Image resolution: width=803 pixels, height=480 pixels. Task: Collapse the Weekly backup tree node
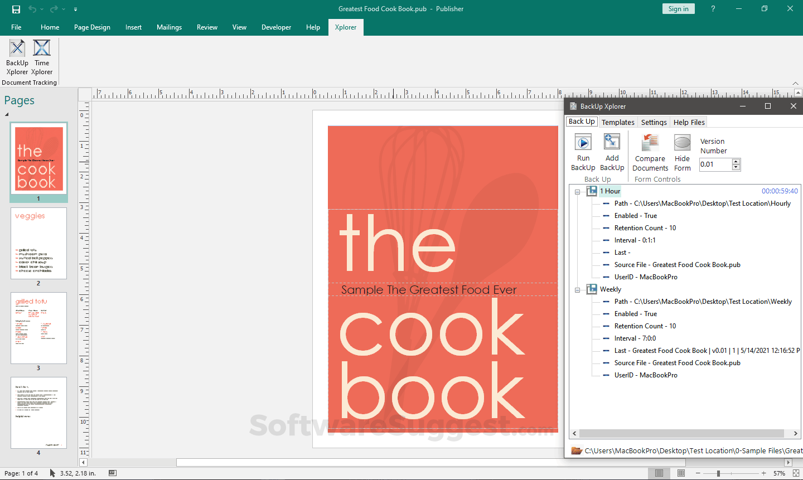(x=577, y=290)
